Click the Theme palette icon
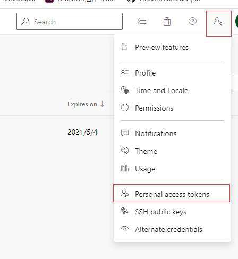 pyautogui.click(x=125, y=151)
